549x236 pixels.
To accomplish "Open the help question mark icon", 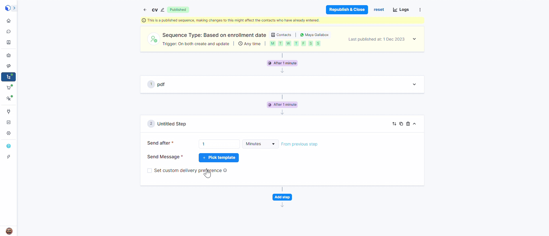I will pos(9,146).
